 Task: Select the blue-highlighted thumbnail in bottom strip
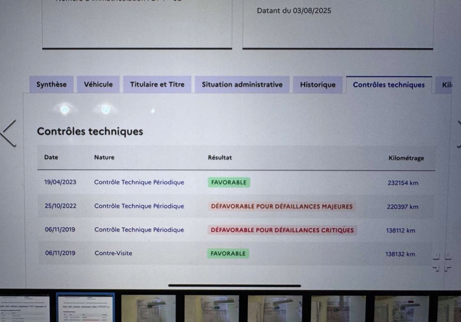click(85, 308)
